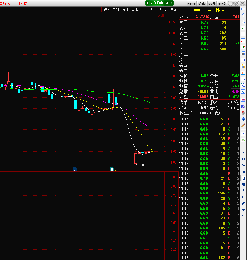Click the green button in title bar
Image resolution: width=247 pixels, height=260 pixels.
pyautogui.click(x=159, y=3)
